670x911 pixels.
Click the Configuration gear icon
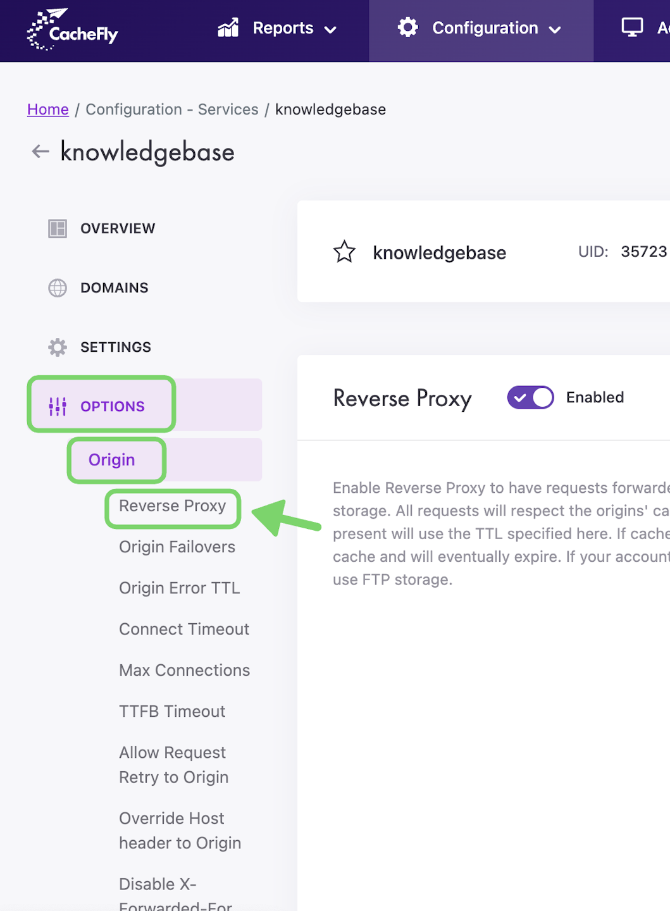tap(408, 27)
